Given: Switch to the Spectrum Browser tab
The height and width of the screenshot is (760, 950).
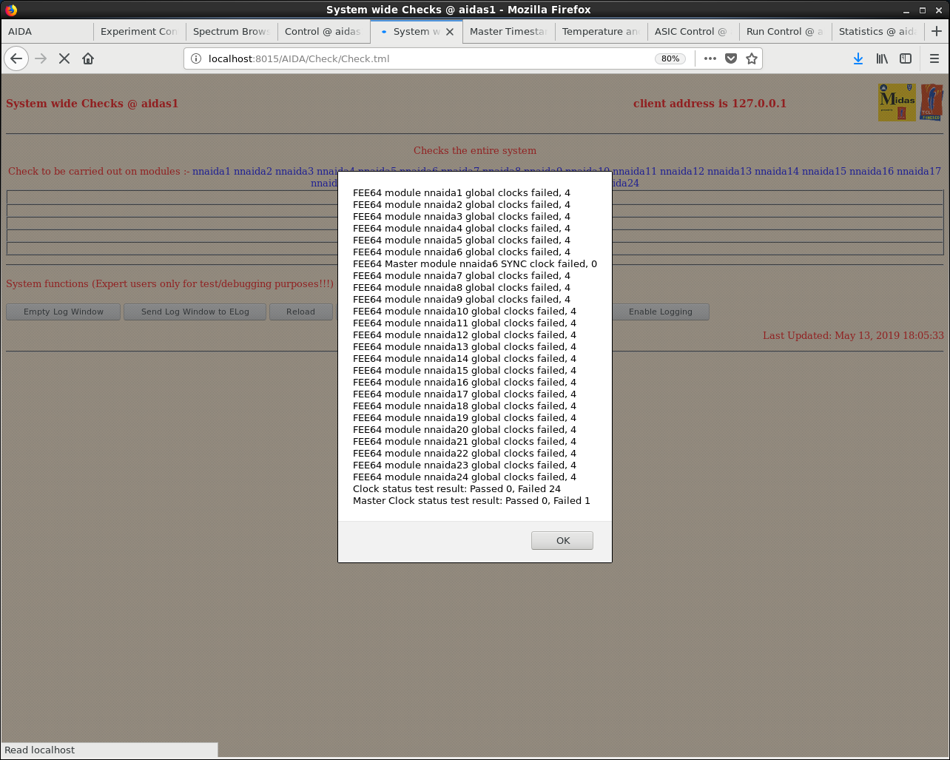Looking at the screenshot, I should tap(232, 31).
